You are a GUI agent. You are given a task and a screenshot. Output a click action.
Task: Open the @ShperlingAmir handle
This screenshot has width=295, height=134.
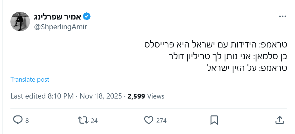point(61,27)
